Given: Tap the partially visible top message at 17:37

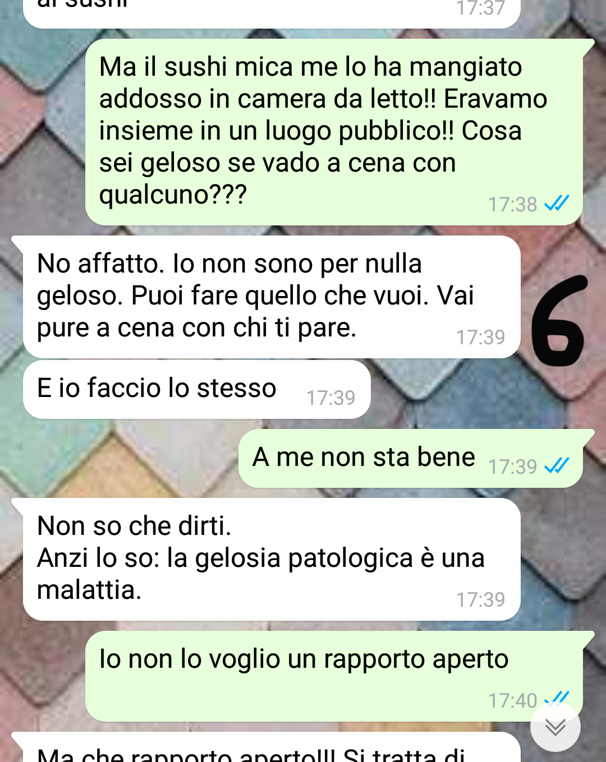Looking at the screenshot, I should 272,12.
